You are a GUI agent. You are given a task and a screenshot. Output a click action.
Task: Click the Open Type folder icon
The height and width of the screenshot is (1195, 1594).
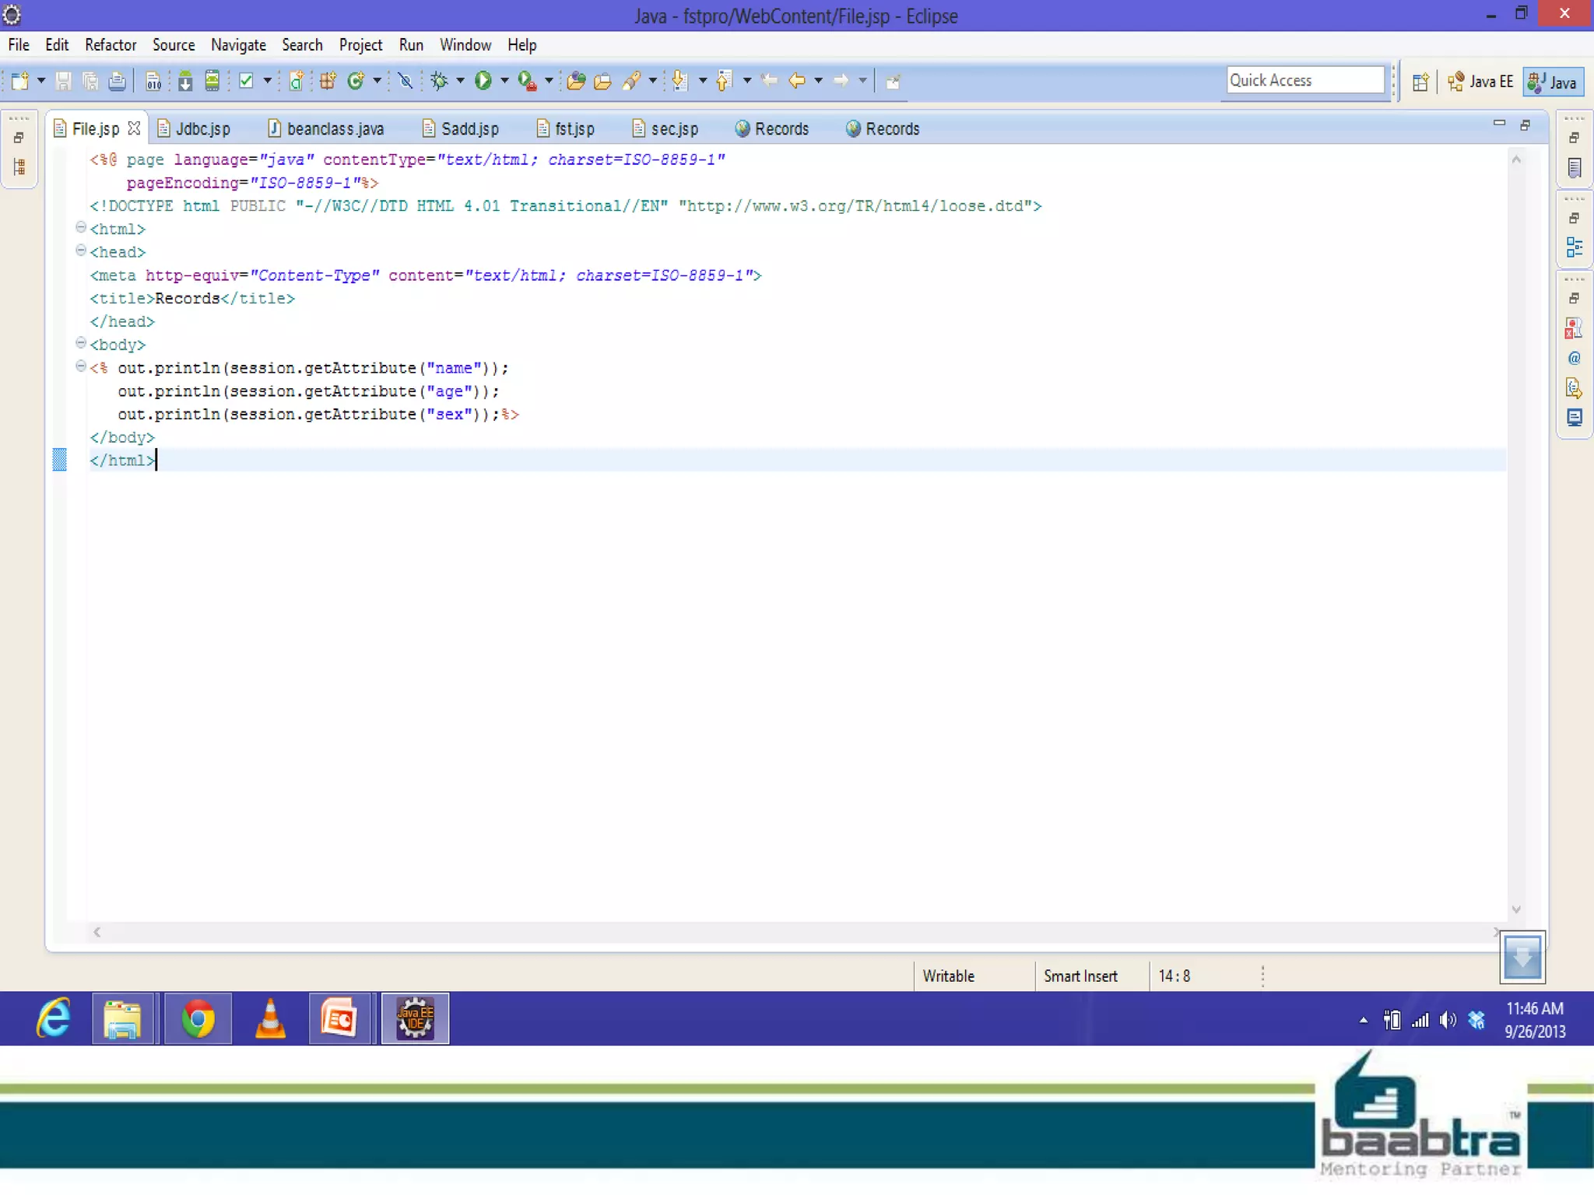[576, 81]
